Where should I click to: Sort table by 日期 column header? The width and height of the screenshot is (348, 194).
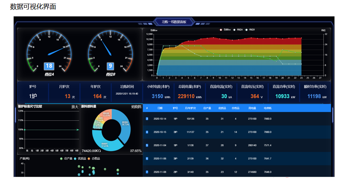click(x=160, y=108)
